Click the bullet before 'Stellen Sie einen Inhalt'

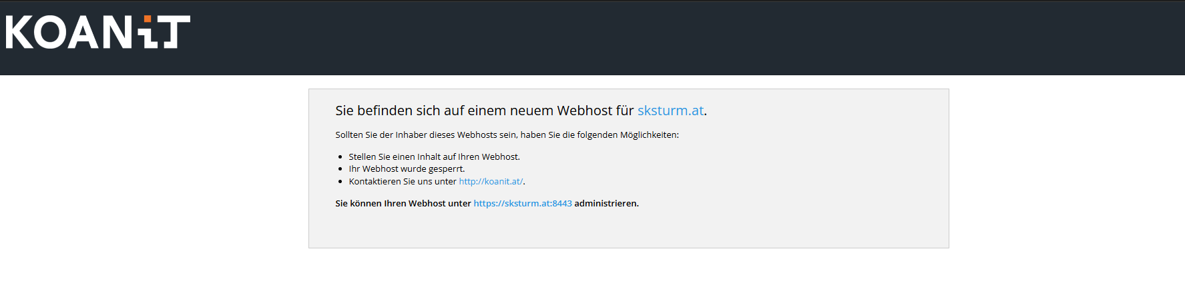pos(340,157)
